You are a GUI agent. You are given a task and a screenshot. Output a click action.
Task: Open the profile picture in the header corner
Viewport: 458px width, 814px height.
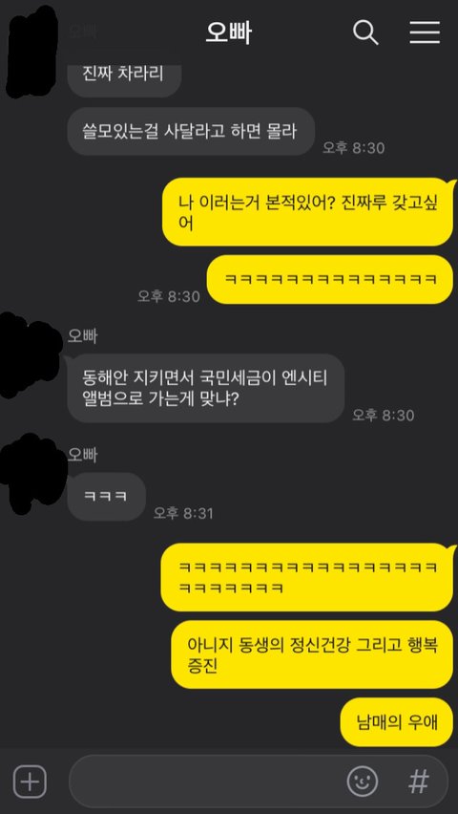(x=33, y=51)
